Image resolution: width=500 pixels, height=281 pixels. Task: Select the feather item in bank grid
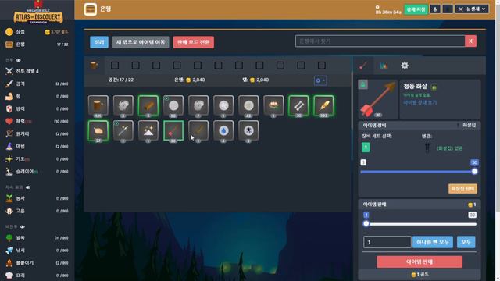pyautogui.click(x=323, y=105)
